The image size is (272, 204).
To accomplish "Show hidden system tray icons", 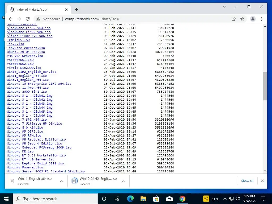I will [x=225, y=199].
